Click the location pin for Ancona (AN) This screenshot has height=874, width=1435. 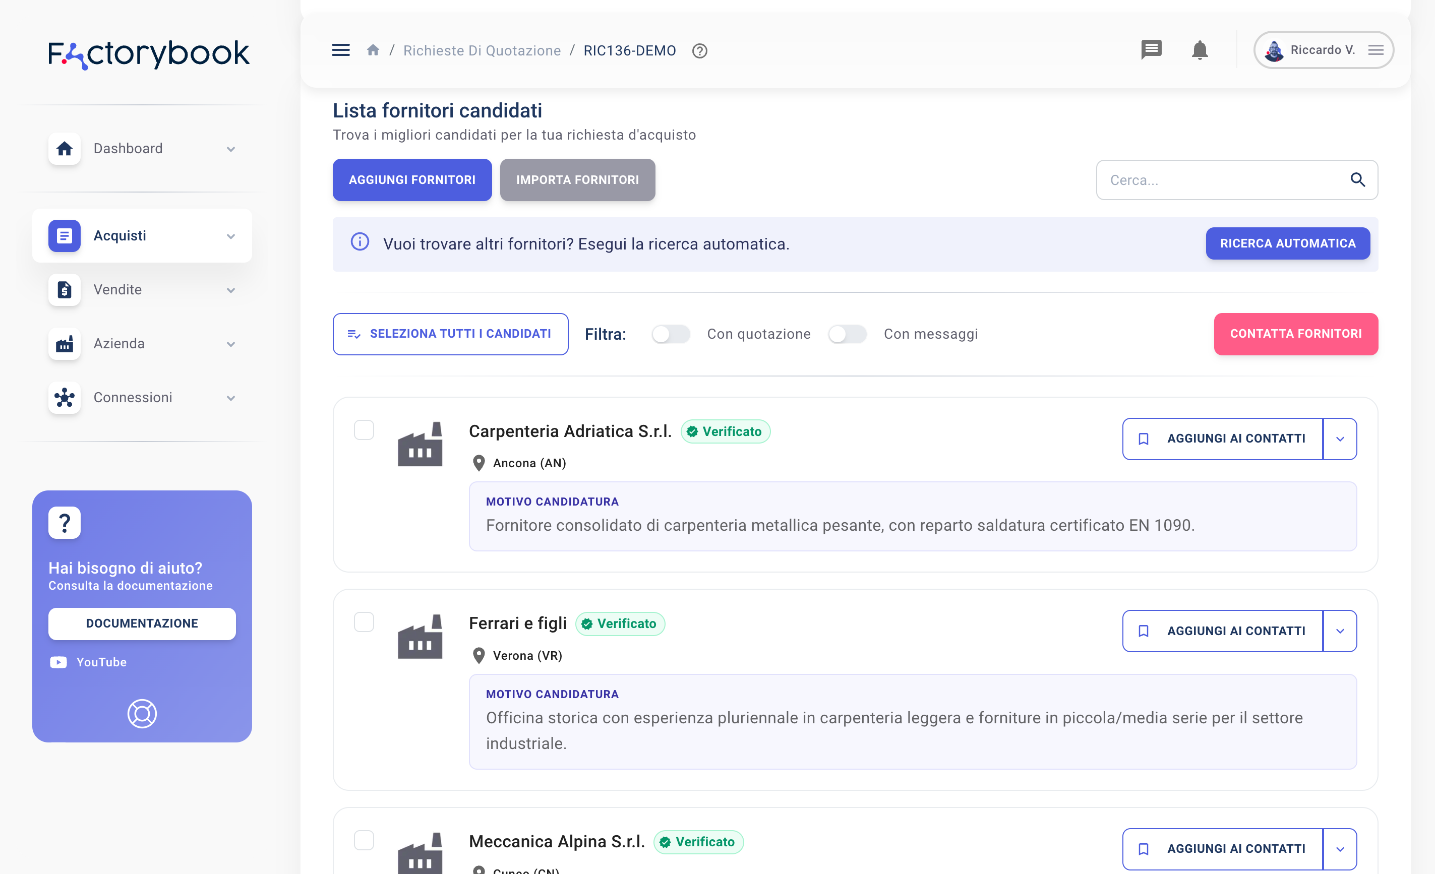(479, 463)
